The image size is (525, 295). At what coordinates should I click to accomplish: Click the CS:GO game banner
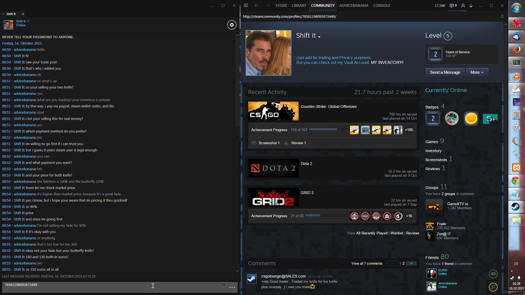(x=273, y=111)
